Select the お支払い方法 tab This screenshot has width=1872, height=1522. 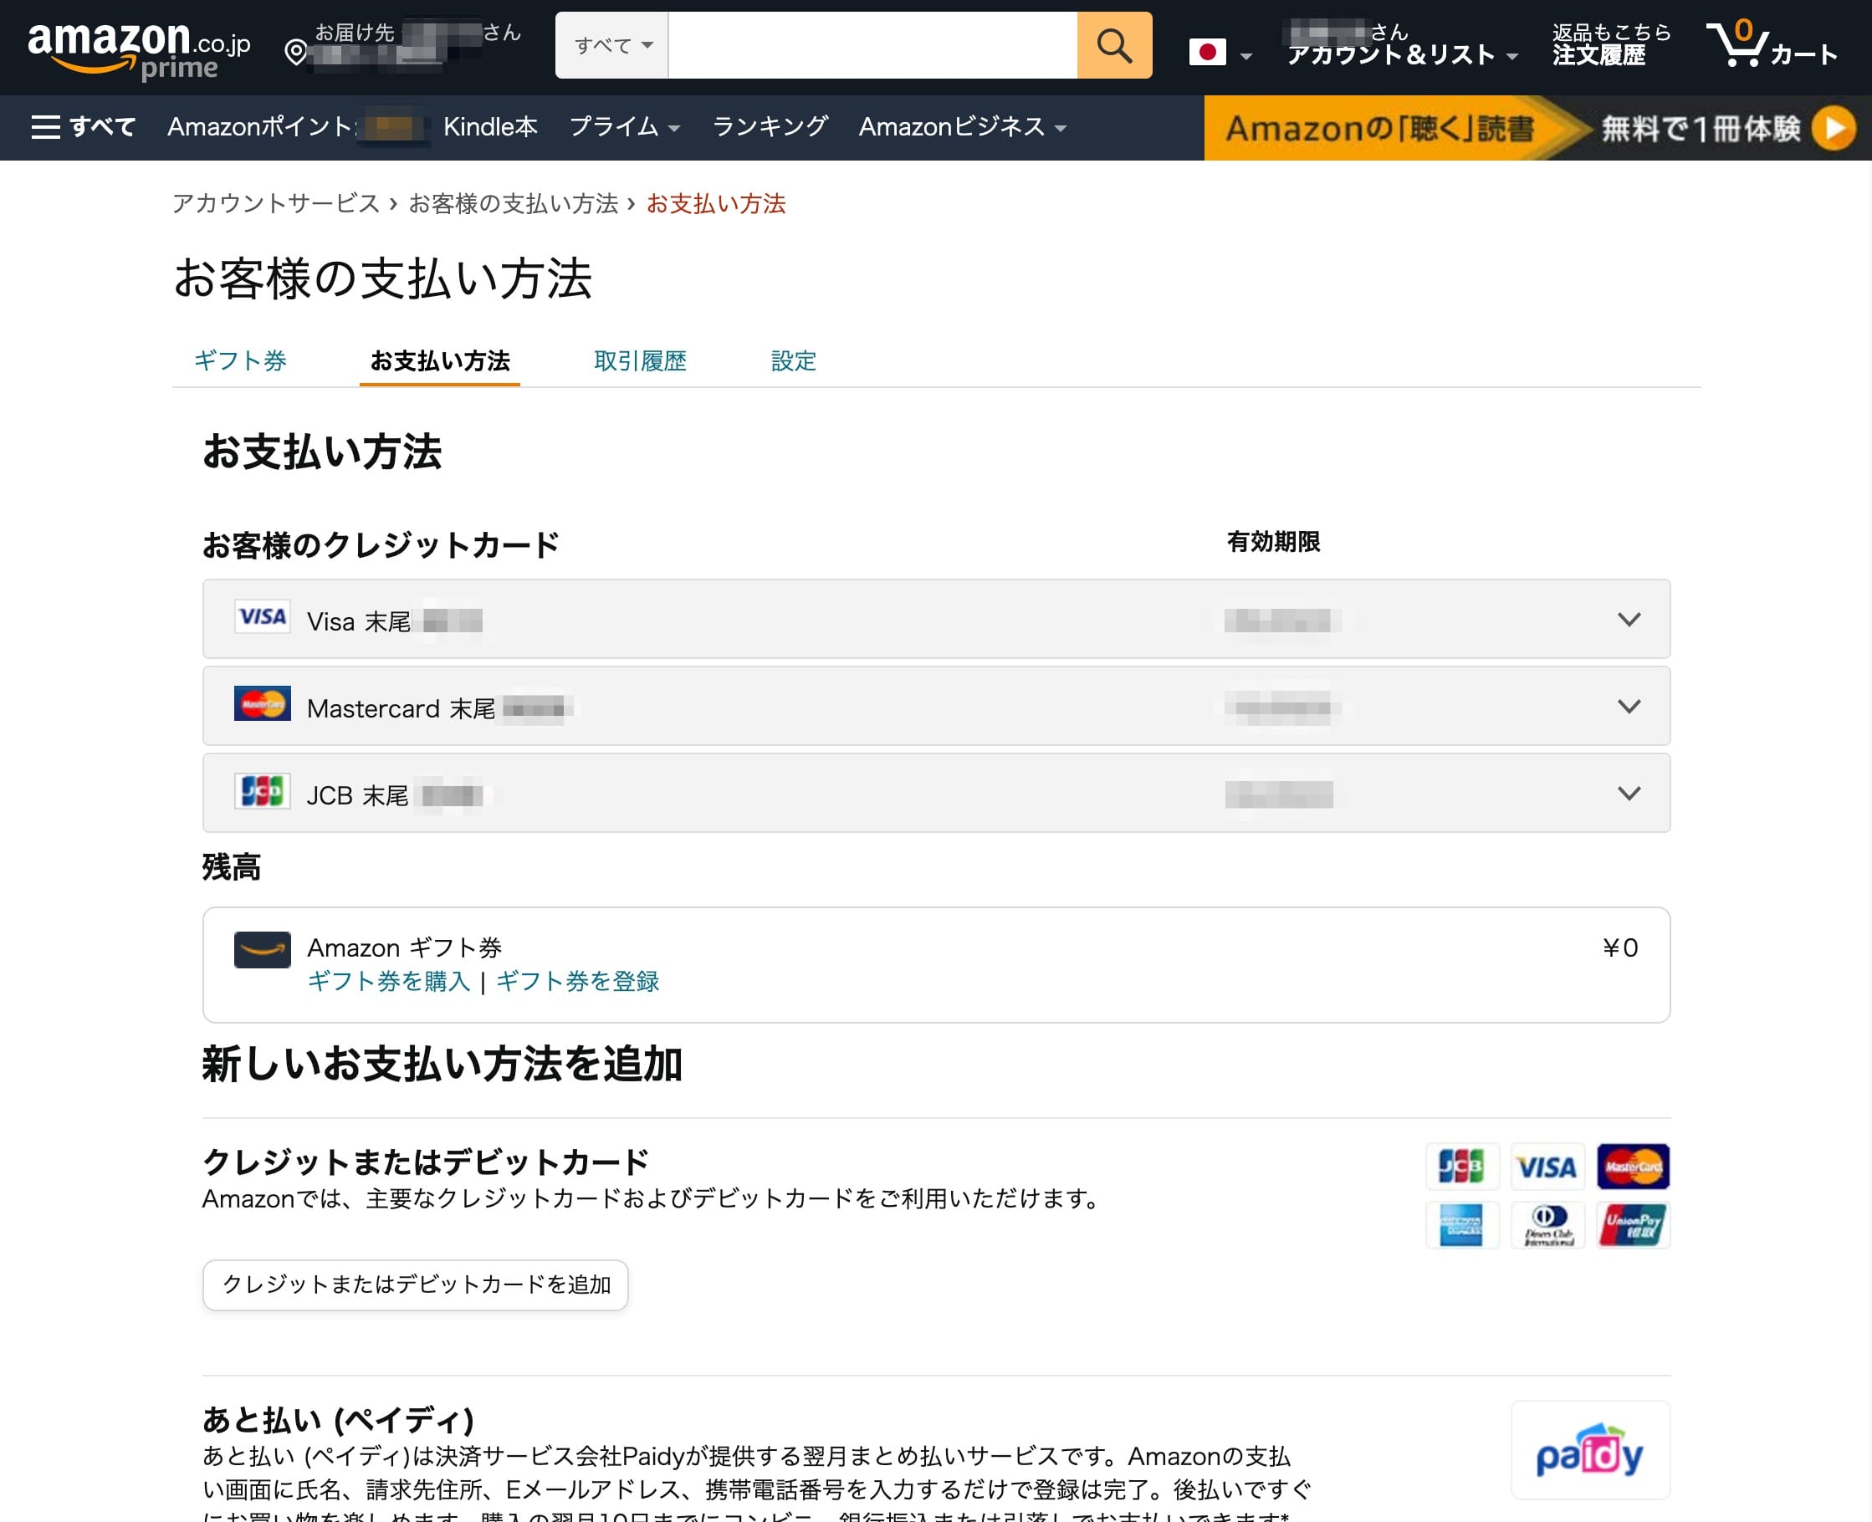pyautogui.click(x=439, y=360)
